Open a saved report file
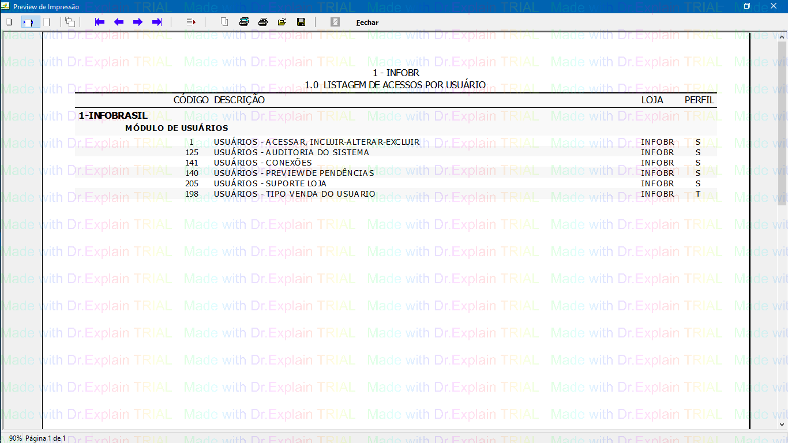This screenshot has width=788, height=443. 282,22
